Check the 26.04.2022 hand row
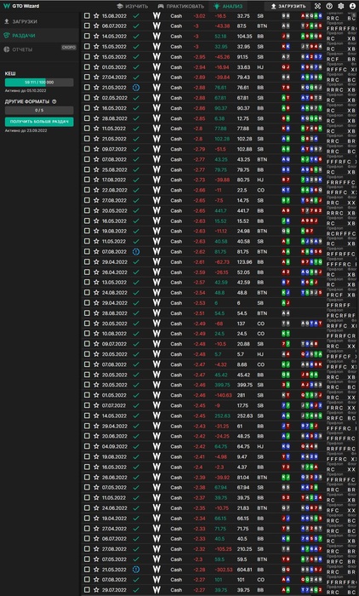359x596 pixels. [x=87, y=272]
